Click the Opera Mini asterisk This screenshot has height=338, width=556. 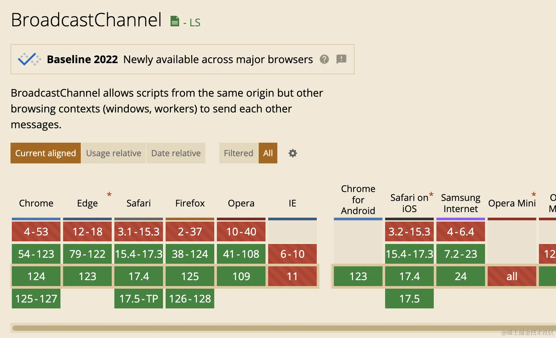pos(534,195)
